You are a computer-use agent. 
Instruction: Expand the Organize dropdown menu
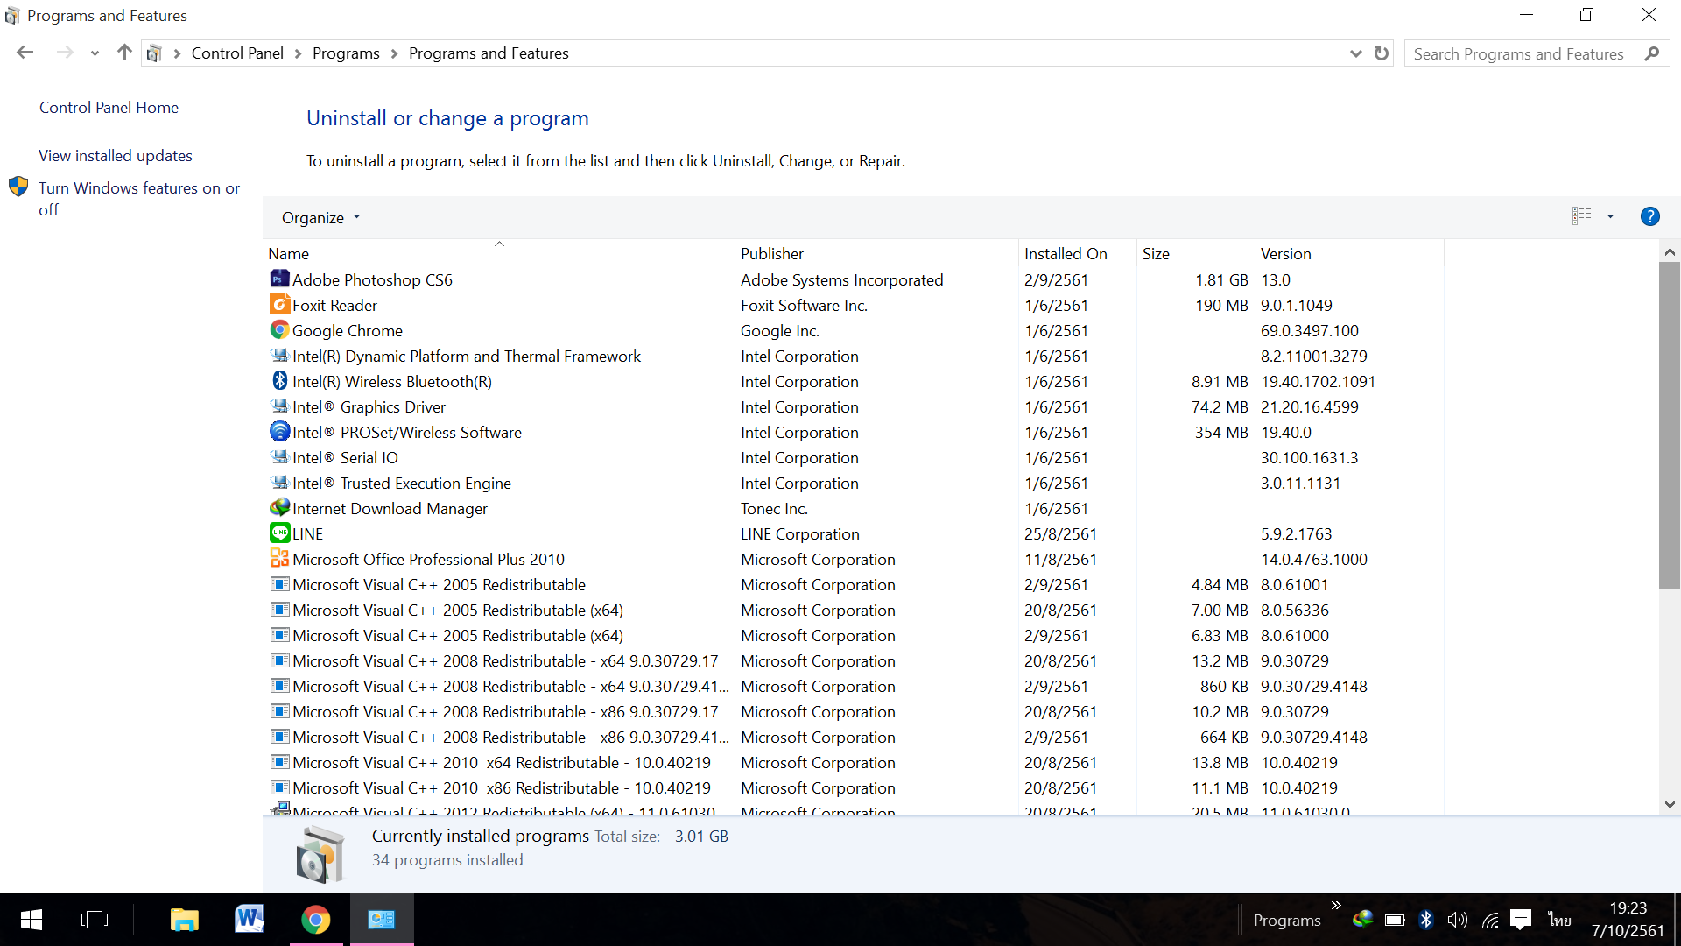[x=320, y=217]
